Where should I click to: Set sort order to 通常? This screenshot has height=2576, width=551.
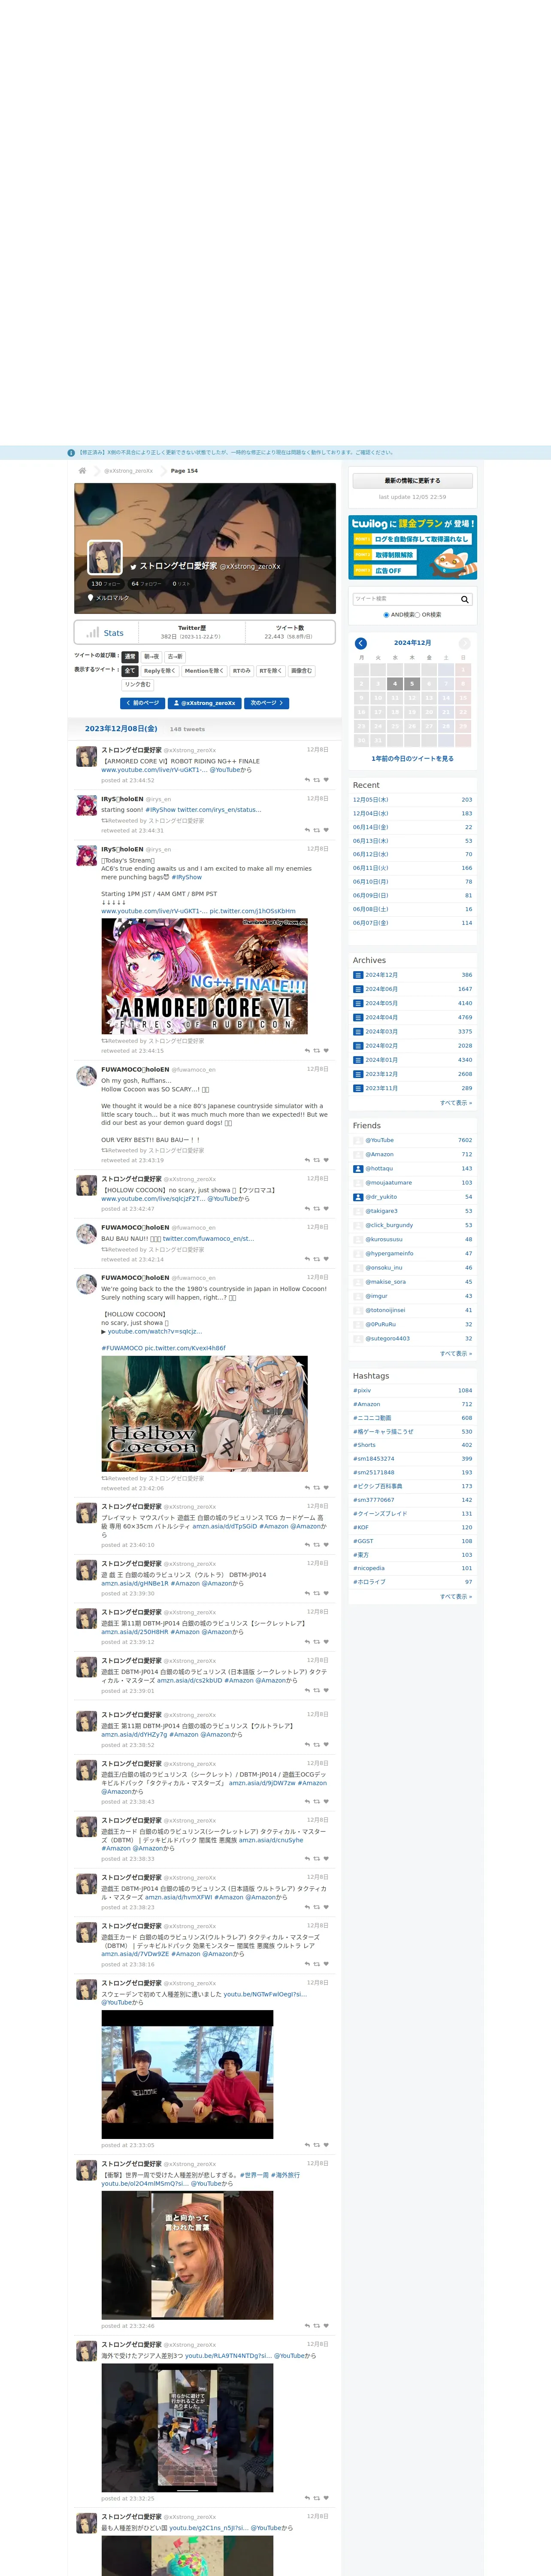[x=130, y=657]
